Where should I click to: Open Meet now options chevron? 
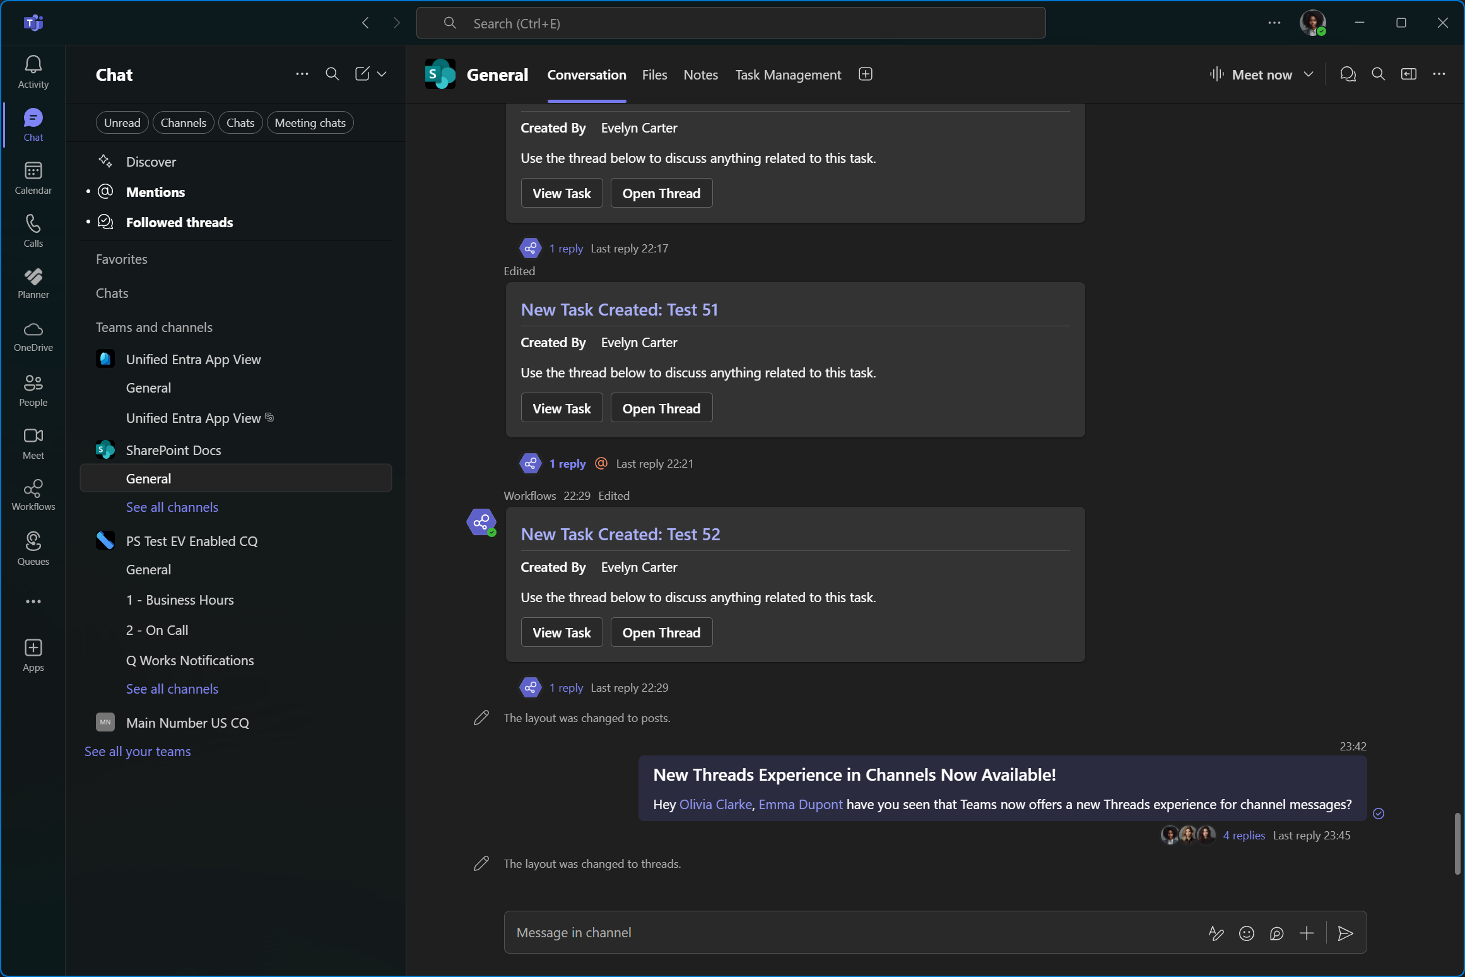coord(1309,74)
